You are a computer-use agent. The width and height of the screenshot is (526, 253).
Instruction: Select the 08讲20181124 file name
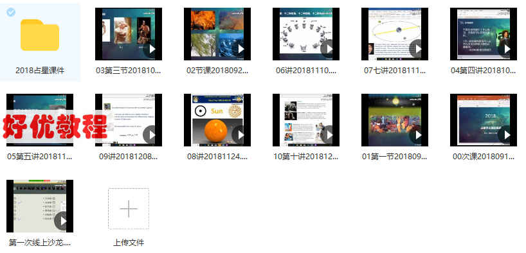pyautogui.click(x=217, y=157)
